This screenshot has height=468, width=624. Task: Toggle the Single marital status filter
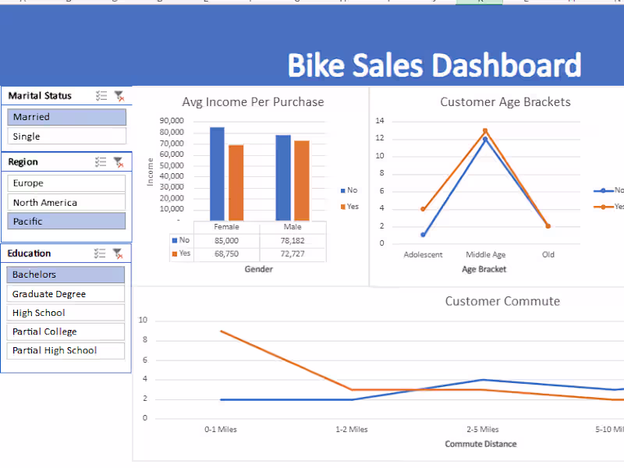[x=66, y=136]
